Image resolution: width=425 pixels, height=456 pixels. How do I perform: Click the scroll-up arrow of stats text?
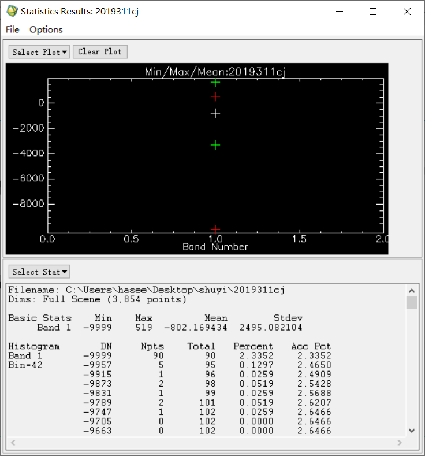click(x=412, y=291)
